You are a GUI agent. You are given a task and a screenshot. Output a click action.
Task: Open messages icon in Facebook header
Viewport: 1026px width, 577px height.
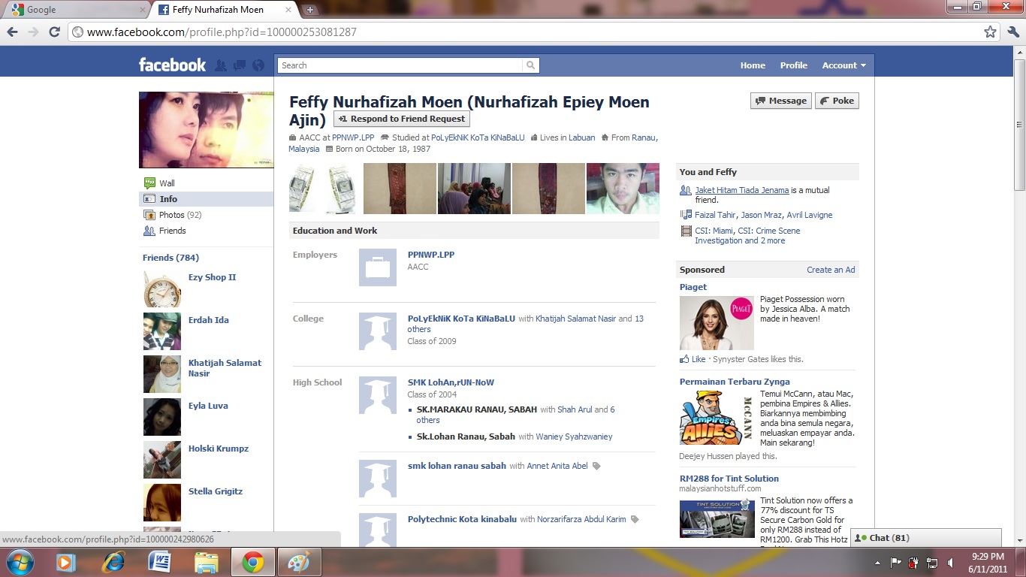coord(240,65)
